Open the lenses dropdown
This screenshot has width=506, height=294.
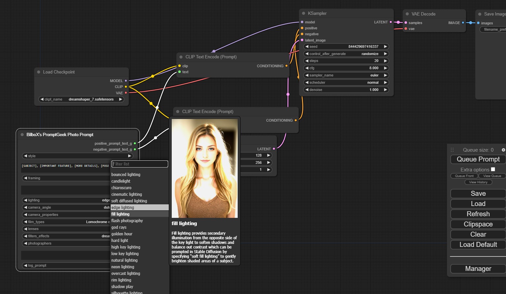click(x=66, y=229)
